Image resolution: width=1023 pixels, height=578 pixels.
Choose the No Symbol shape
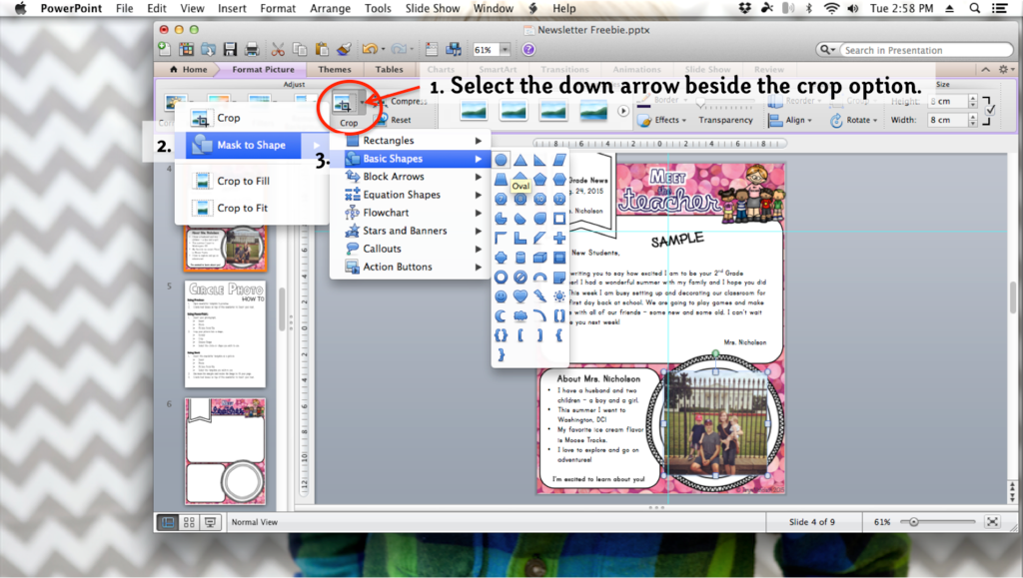tap(519, 277)
